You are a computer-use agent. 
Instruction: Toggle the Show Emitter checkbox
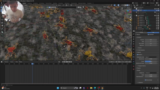[x=145, y=80]
